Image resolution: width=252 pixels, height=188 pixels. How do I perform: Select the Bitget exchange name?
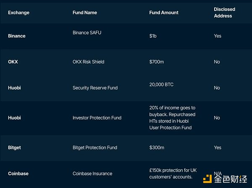point(14,148)
